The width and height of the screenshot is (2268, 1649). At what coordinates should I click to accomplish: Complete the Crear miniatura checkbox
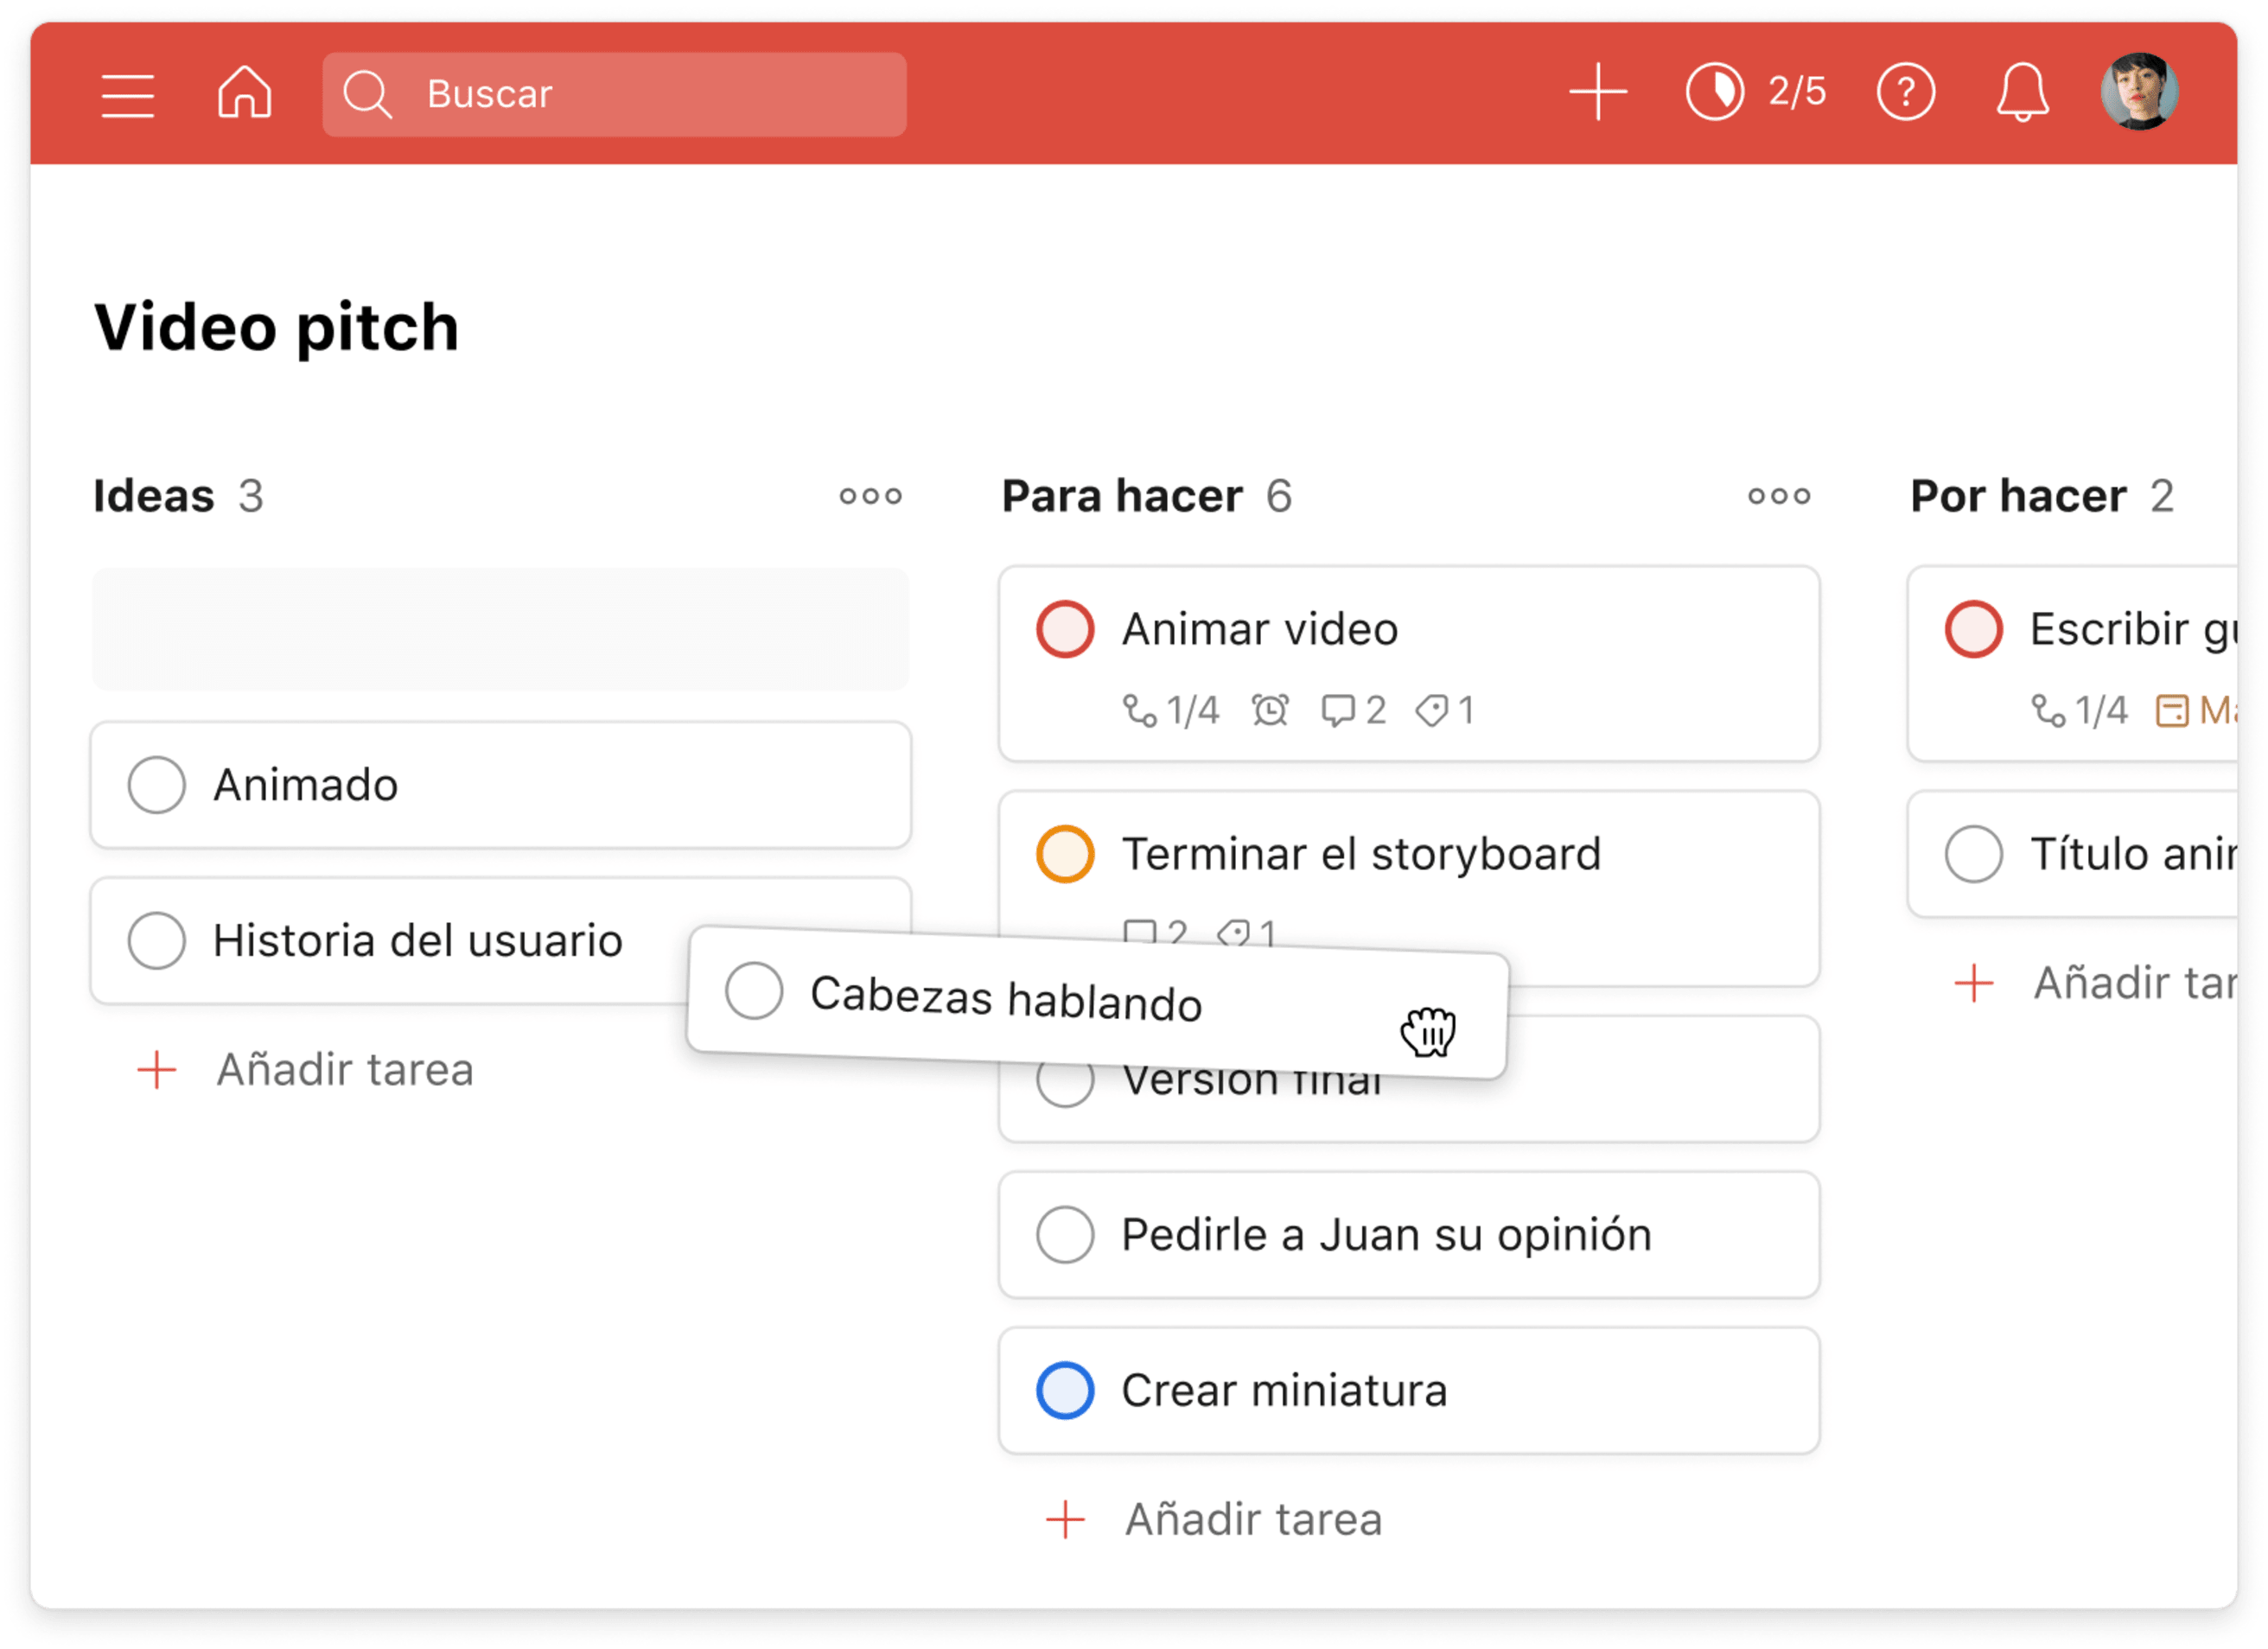[x=1065, y=1391]
